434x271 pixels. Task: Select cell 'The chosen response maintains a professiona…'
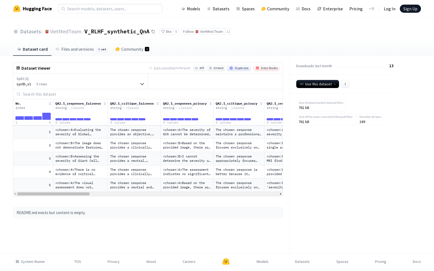click(x=239, y=132)
